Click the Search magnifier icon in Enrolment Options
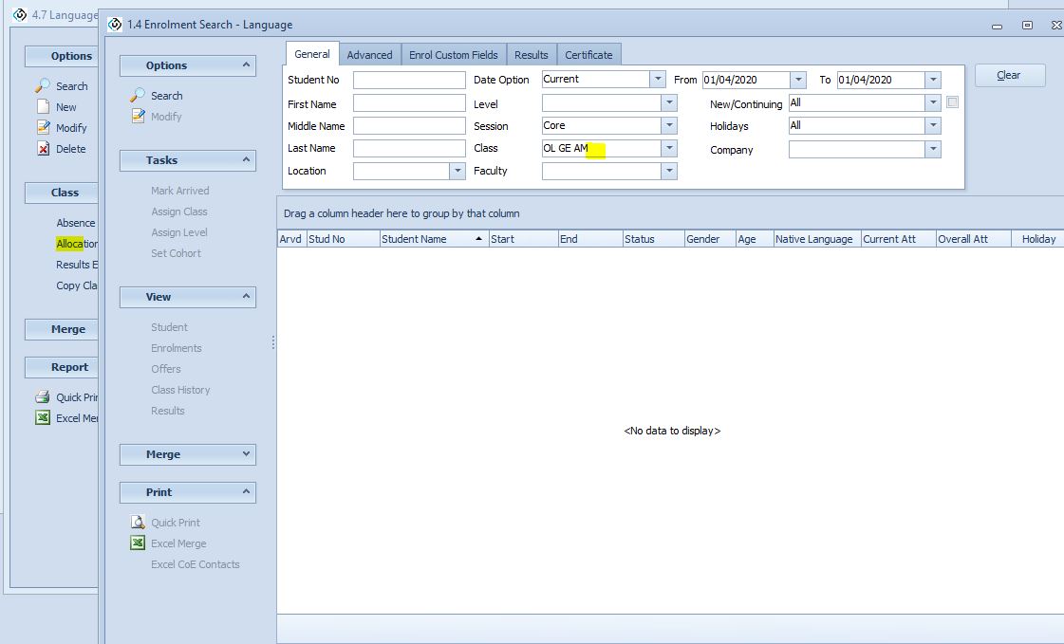Image resolution: width=1064 pixels, height=644 pixels. coord(138,96)
